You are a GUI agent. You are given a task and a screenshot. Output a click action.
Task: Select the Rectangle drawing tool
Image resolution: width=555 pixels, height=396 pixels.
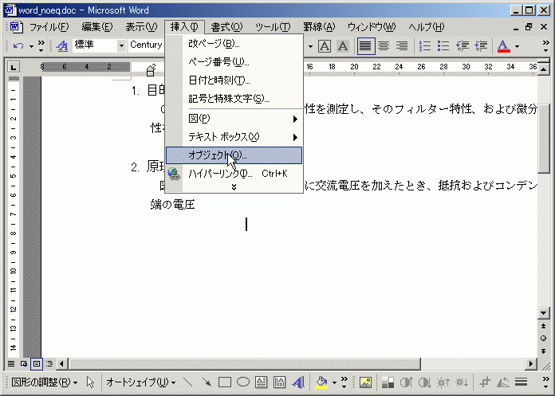pos(225,382)
